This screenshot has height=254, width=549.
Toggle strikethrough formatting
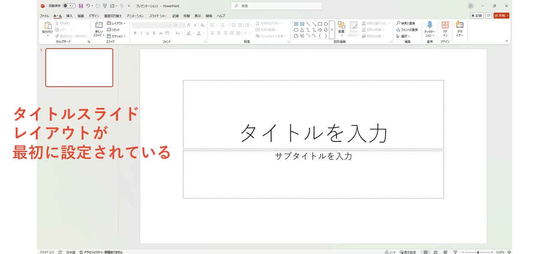click(161, 33)
